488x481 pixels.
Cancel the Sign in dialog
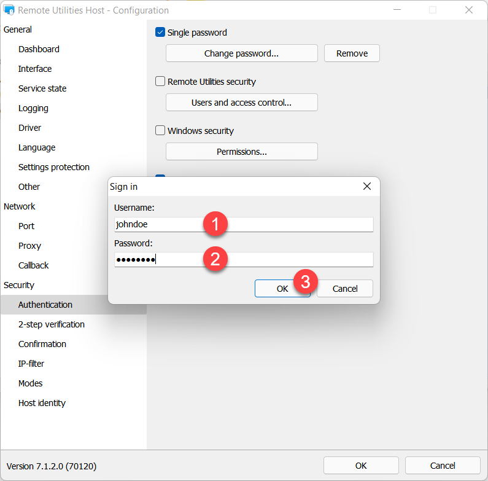345,289
